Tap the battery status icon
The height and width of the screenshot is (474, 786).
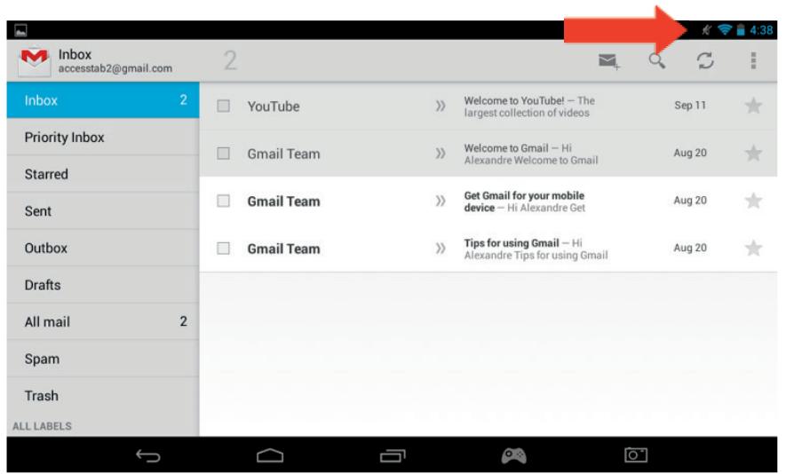(741, 30)
